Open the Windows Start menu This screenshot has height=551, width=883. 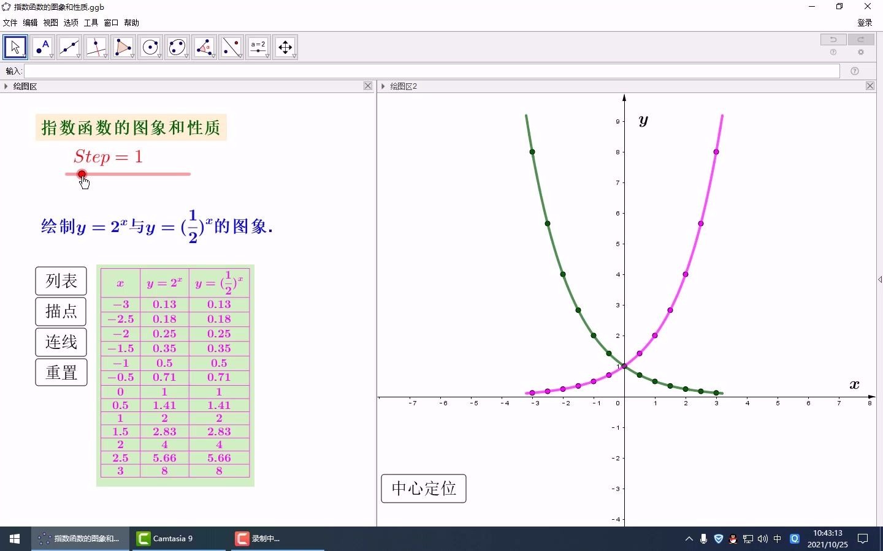point(15,539)
